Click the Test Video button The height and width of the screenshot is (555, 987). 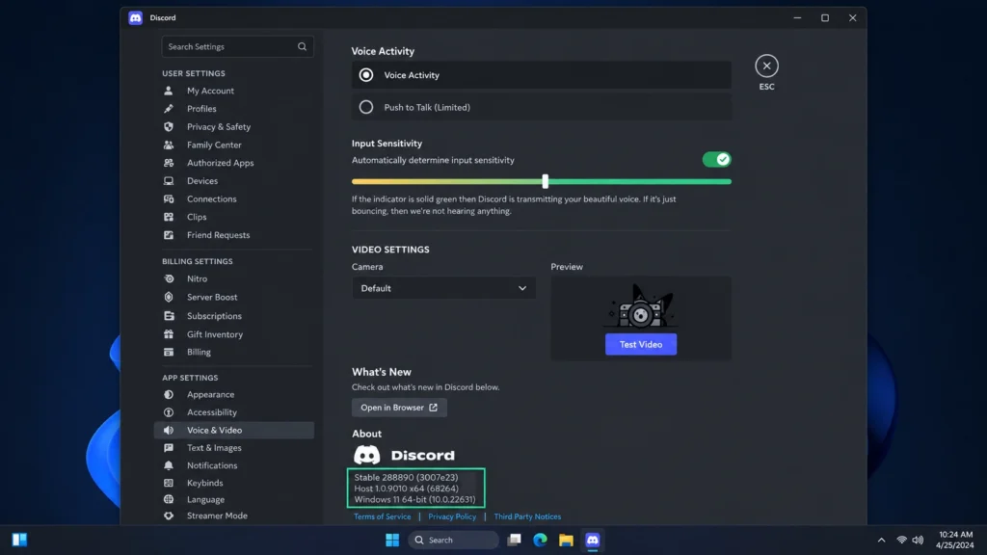tap(641, 344)
